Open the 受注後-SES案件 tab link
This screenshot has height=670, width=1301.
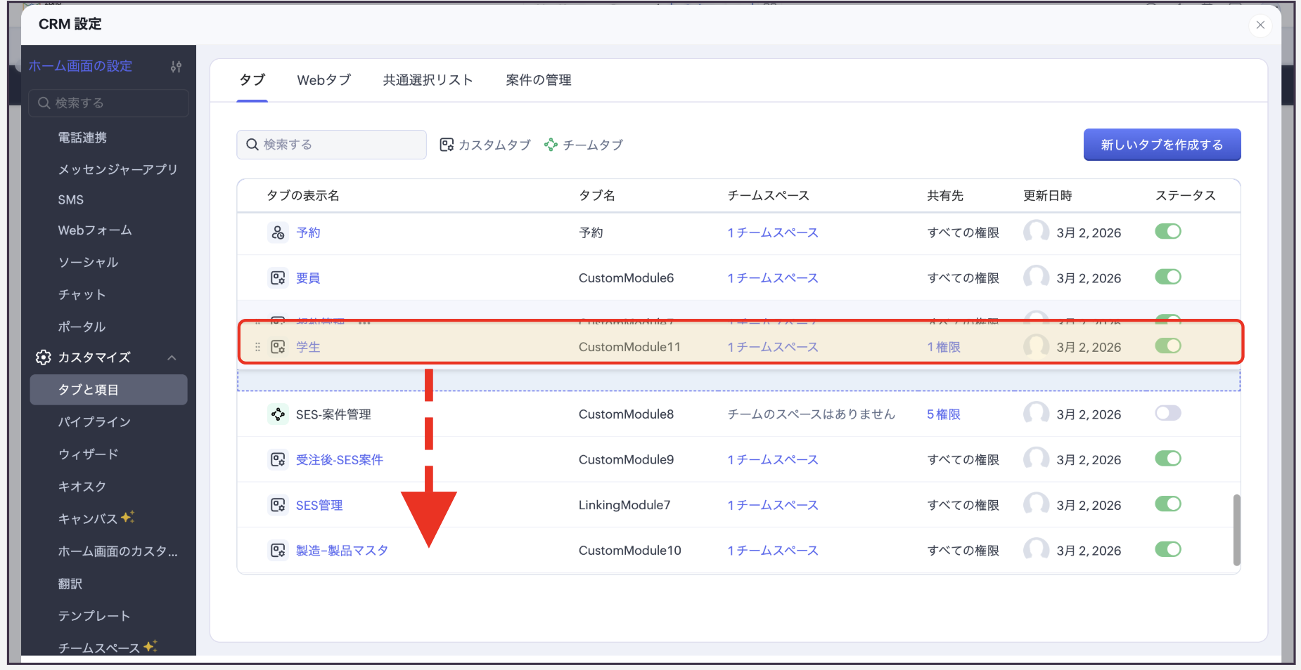[x=339, y=460]
